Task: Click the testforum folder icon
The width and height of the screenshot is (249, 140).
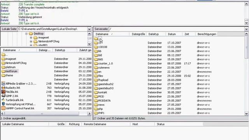Action: point(4,71)
